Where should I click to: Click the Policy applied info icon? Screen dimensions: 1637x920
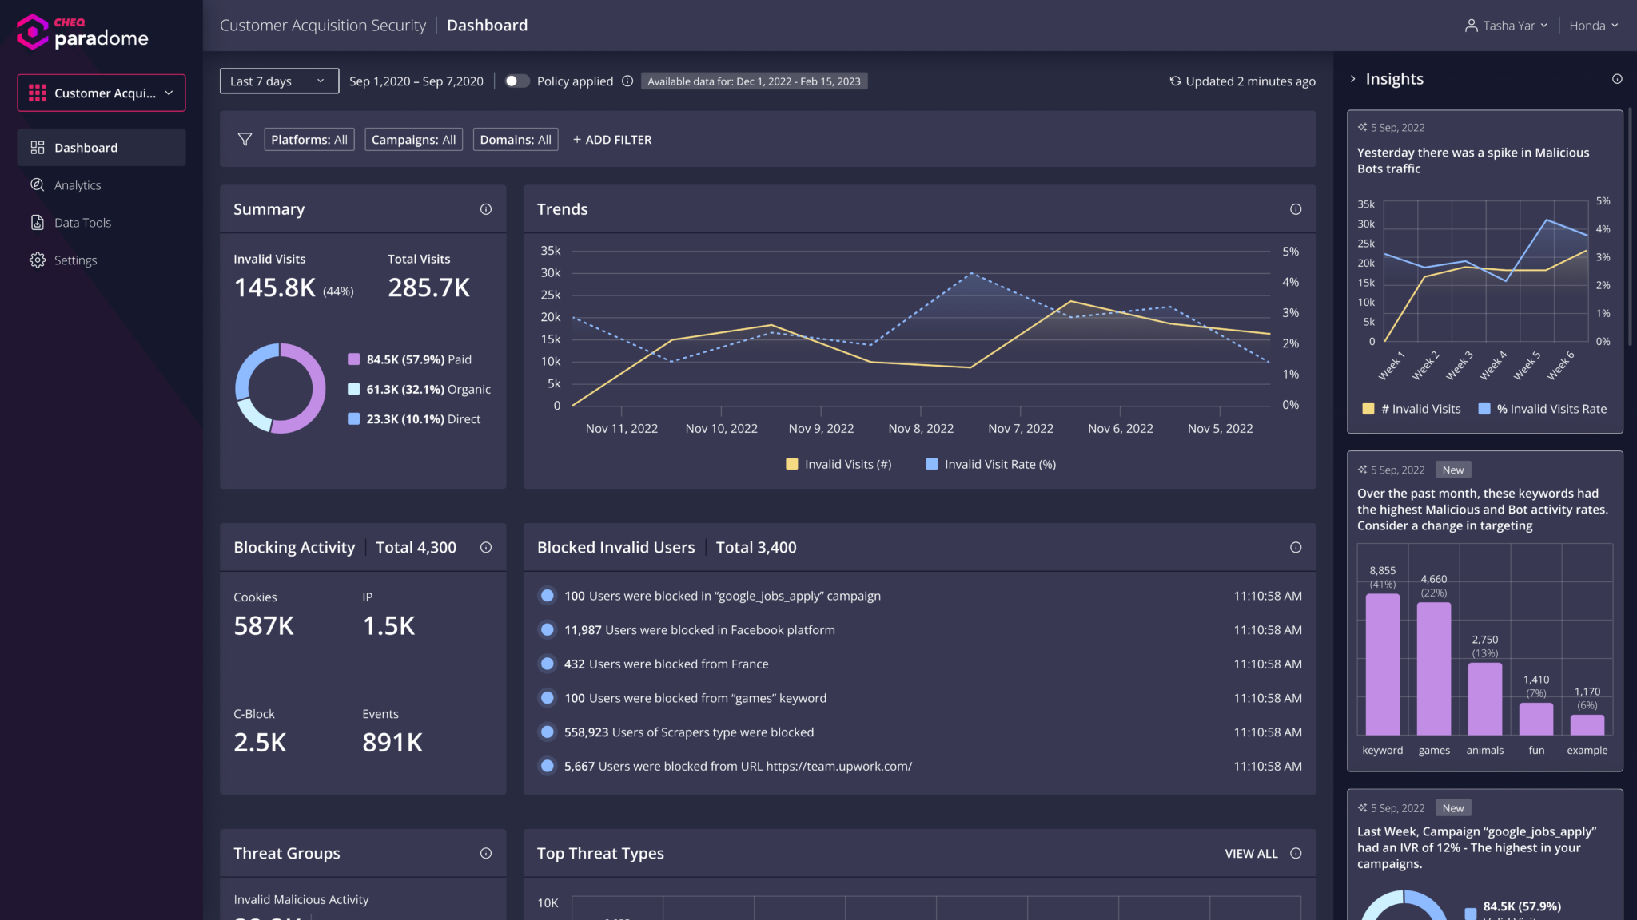(627, 81)
